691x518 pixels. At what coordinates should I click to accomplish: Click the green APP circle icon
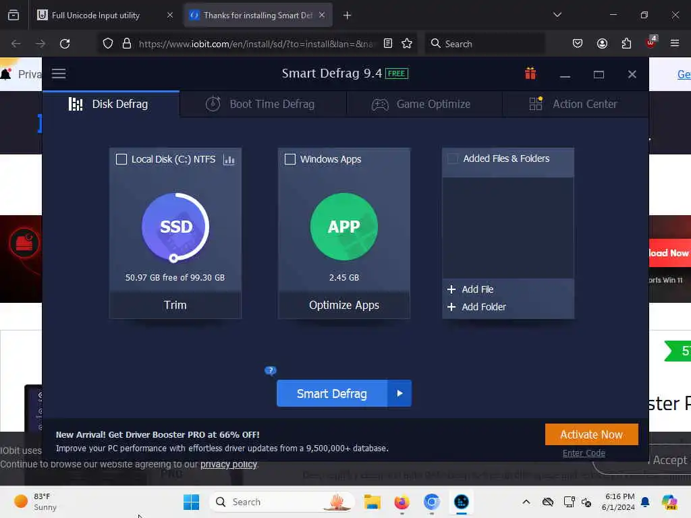click(343, 227)
